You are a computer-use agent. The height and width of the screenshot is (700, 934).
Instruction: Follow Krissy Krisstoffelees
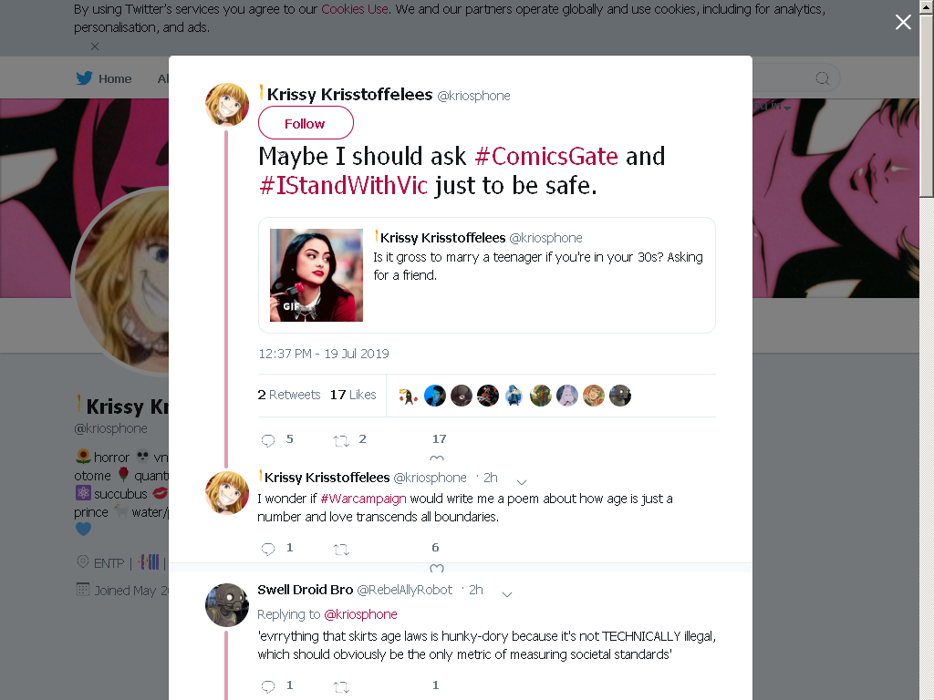[x=306, y=123]
